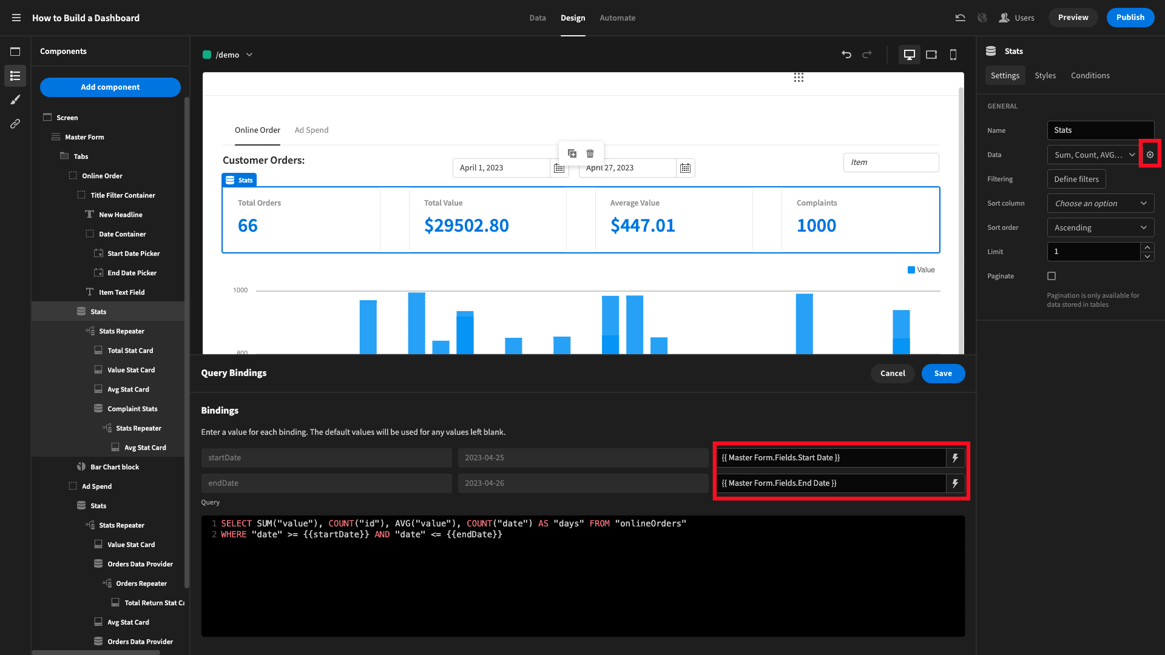This screenshot has width=1165, height=655.
Task: Click the lightning bolt for Start Date binding
Action: click(955, 458)
